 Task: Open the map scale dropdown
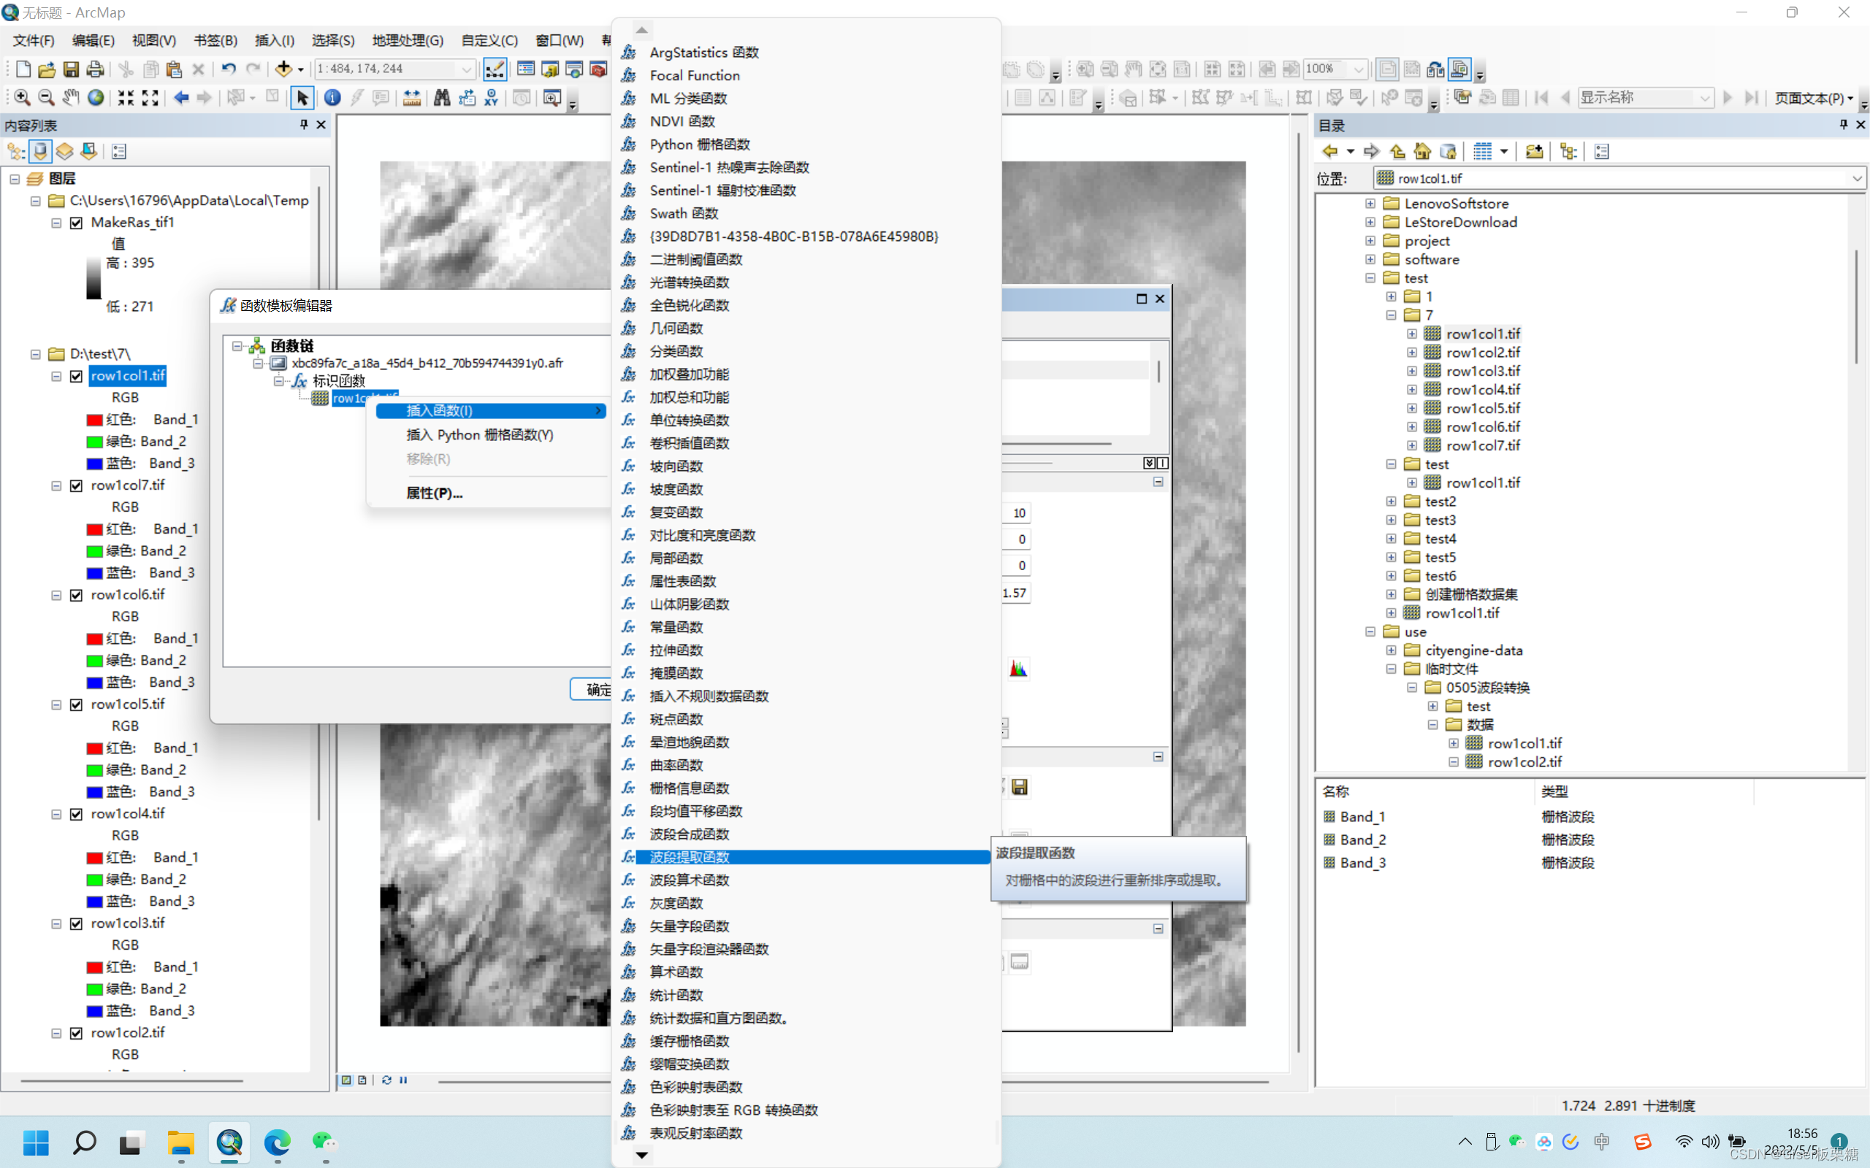click(466, 69)
